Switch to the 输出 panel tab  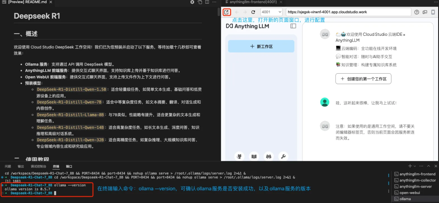pos(21,166)
